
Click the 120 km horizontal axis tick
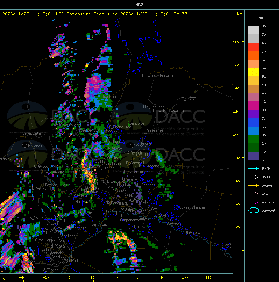208,278
